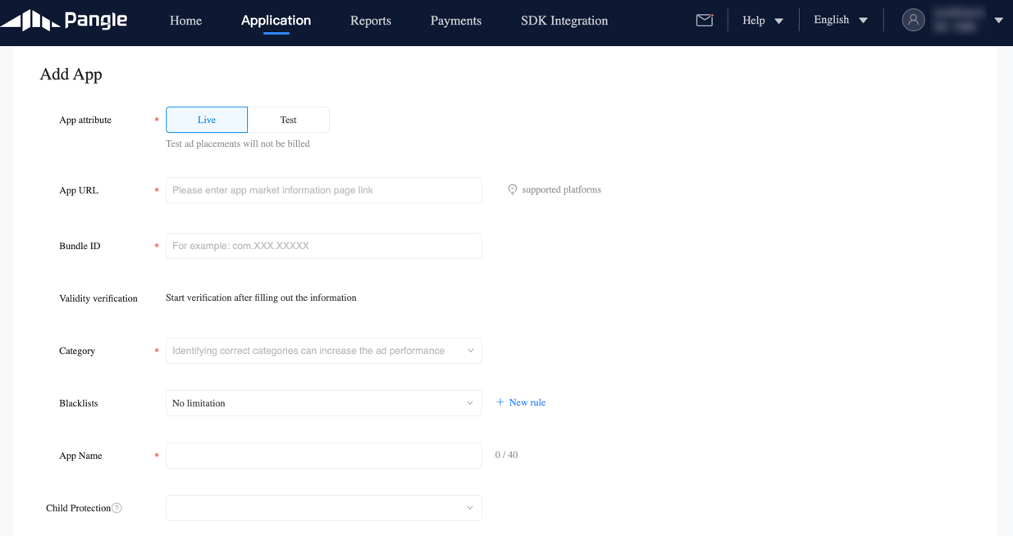Click the App Name input box
Screen dimensions: 1013x536
pos(323,455)
